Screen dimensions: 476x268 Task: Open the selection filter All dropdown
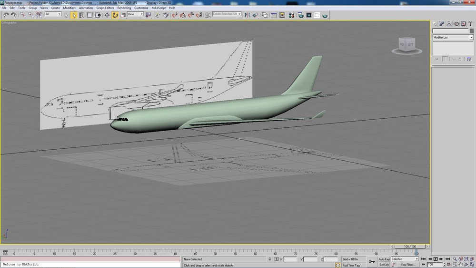point(53,14)
